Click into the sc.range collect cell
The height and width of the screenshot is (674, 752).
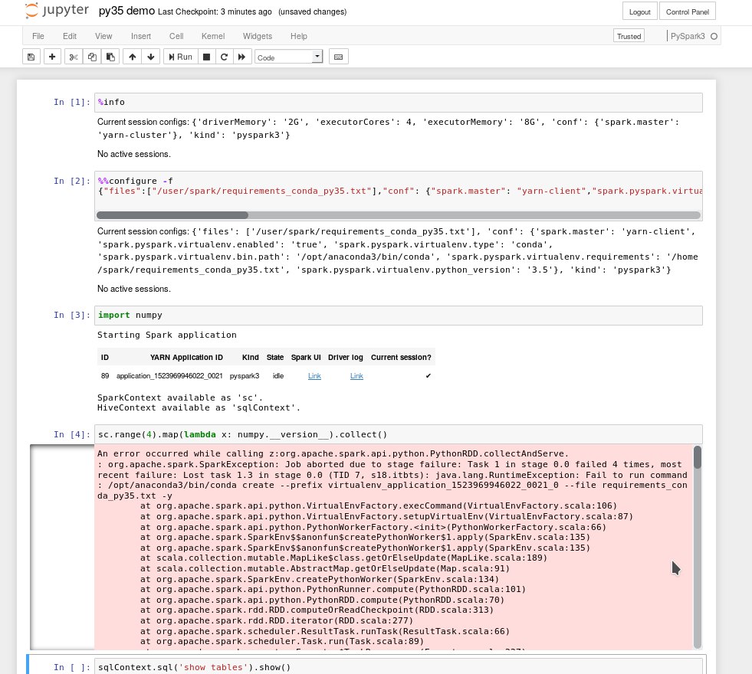pyautogui.click(x=399, y=434)
